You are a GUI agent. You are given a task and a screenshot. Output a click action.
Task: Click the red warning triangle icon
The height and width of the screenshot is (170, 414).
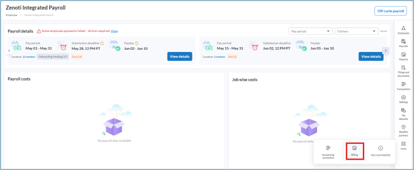(x=39, y=31)
